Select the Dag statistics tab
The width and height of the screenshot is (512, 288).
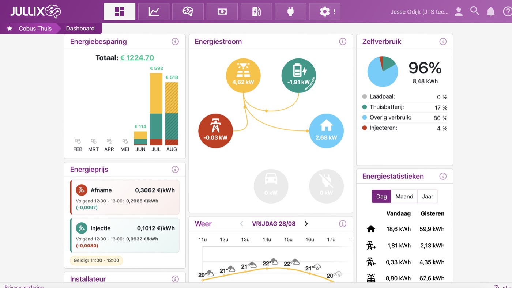381,196
